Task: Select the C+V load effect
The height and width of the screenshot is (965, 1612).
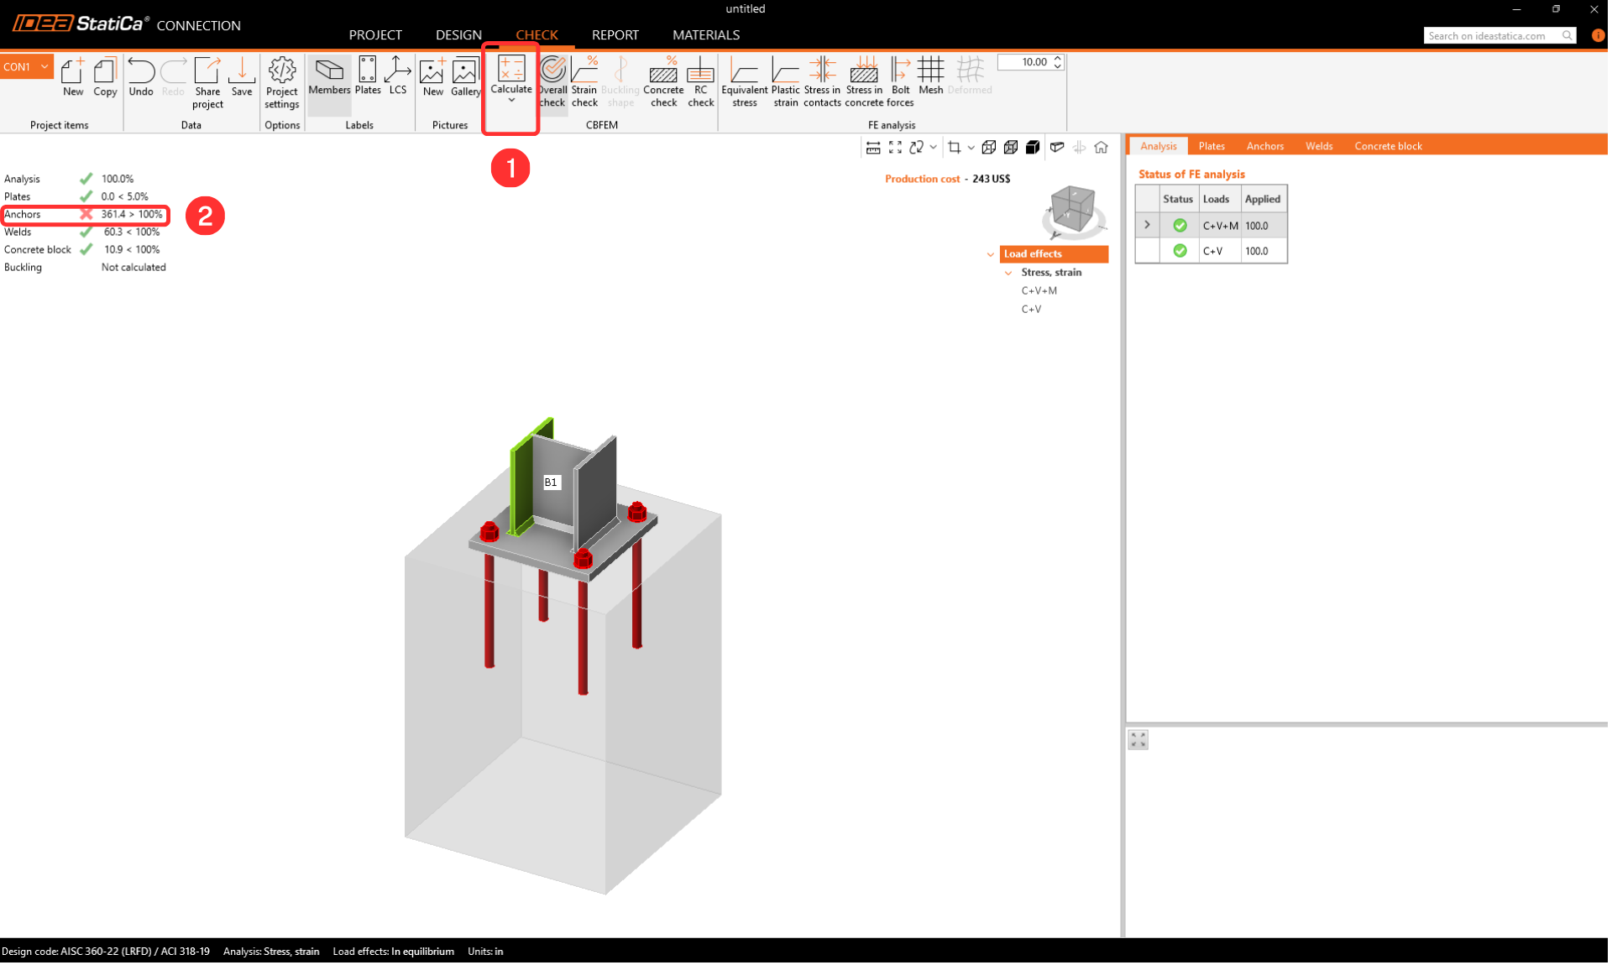Action: coord(1031,310)
